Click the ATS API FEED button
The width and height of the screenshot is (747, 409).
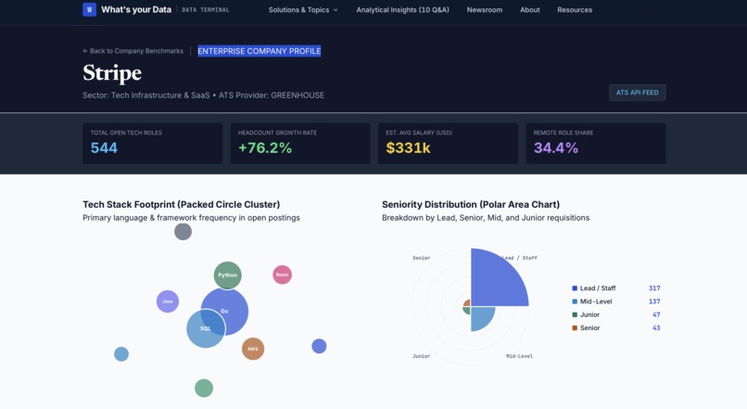point(637,93)
